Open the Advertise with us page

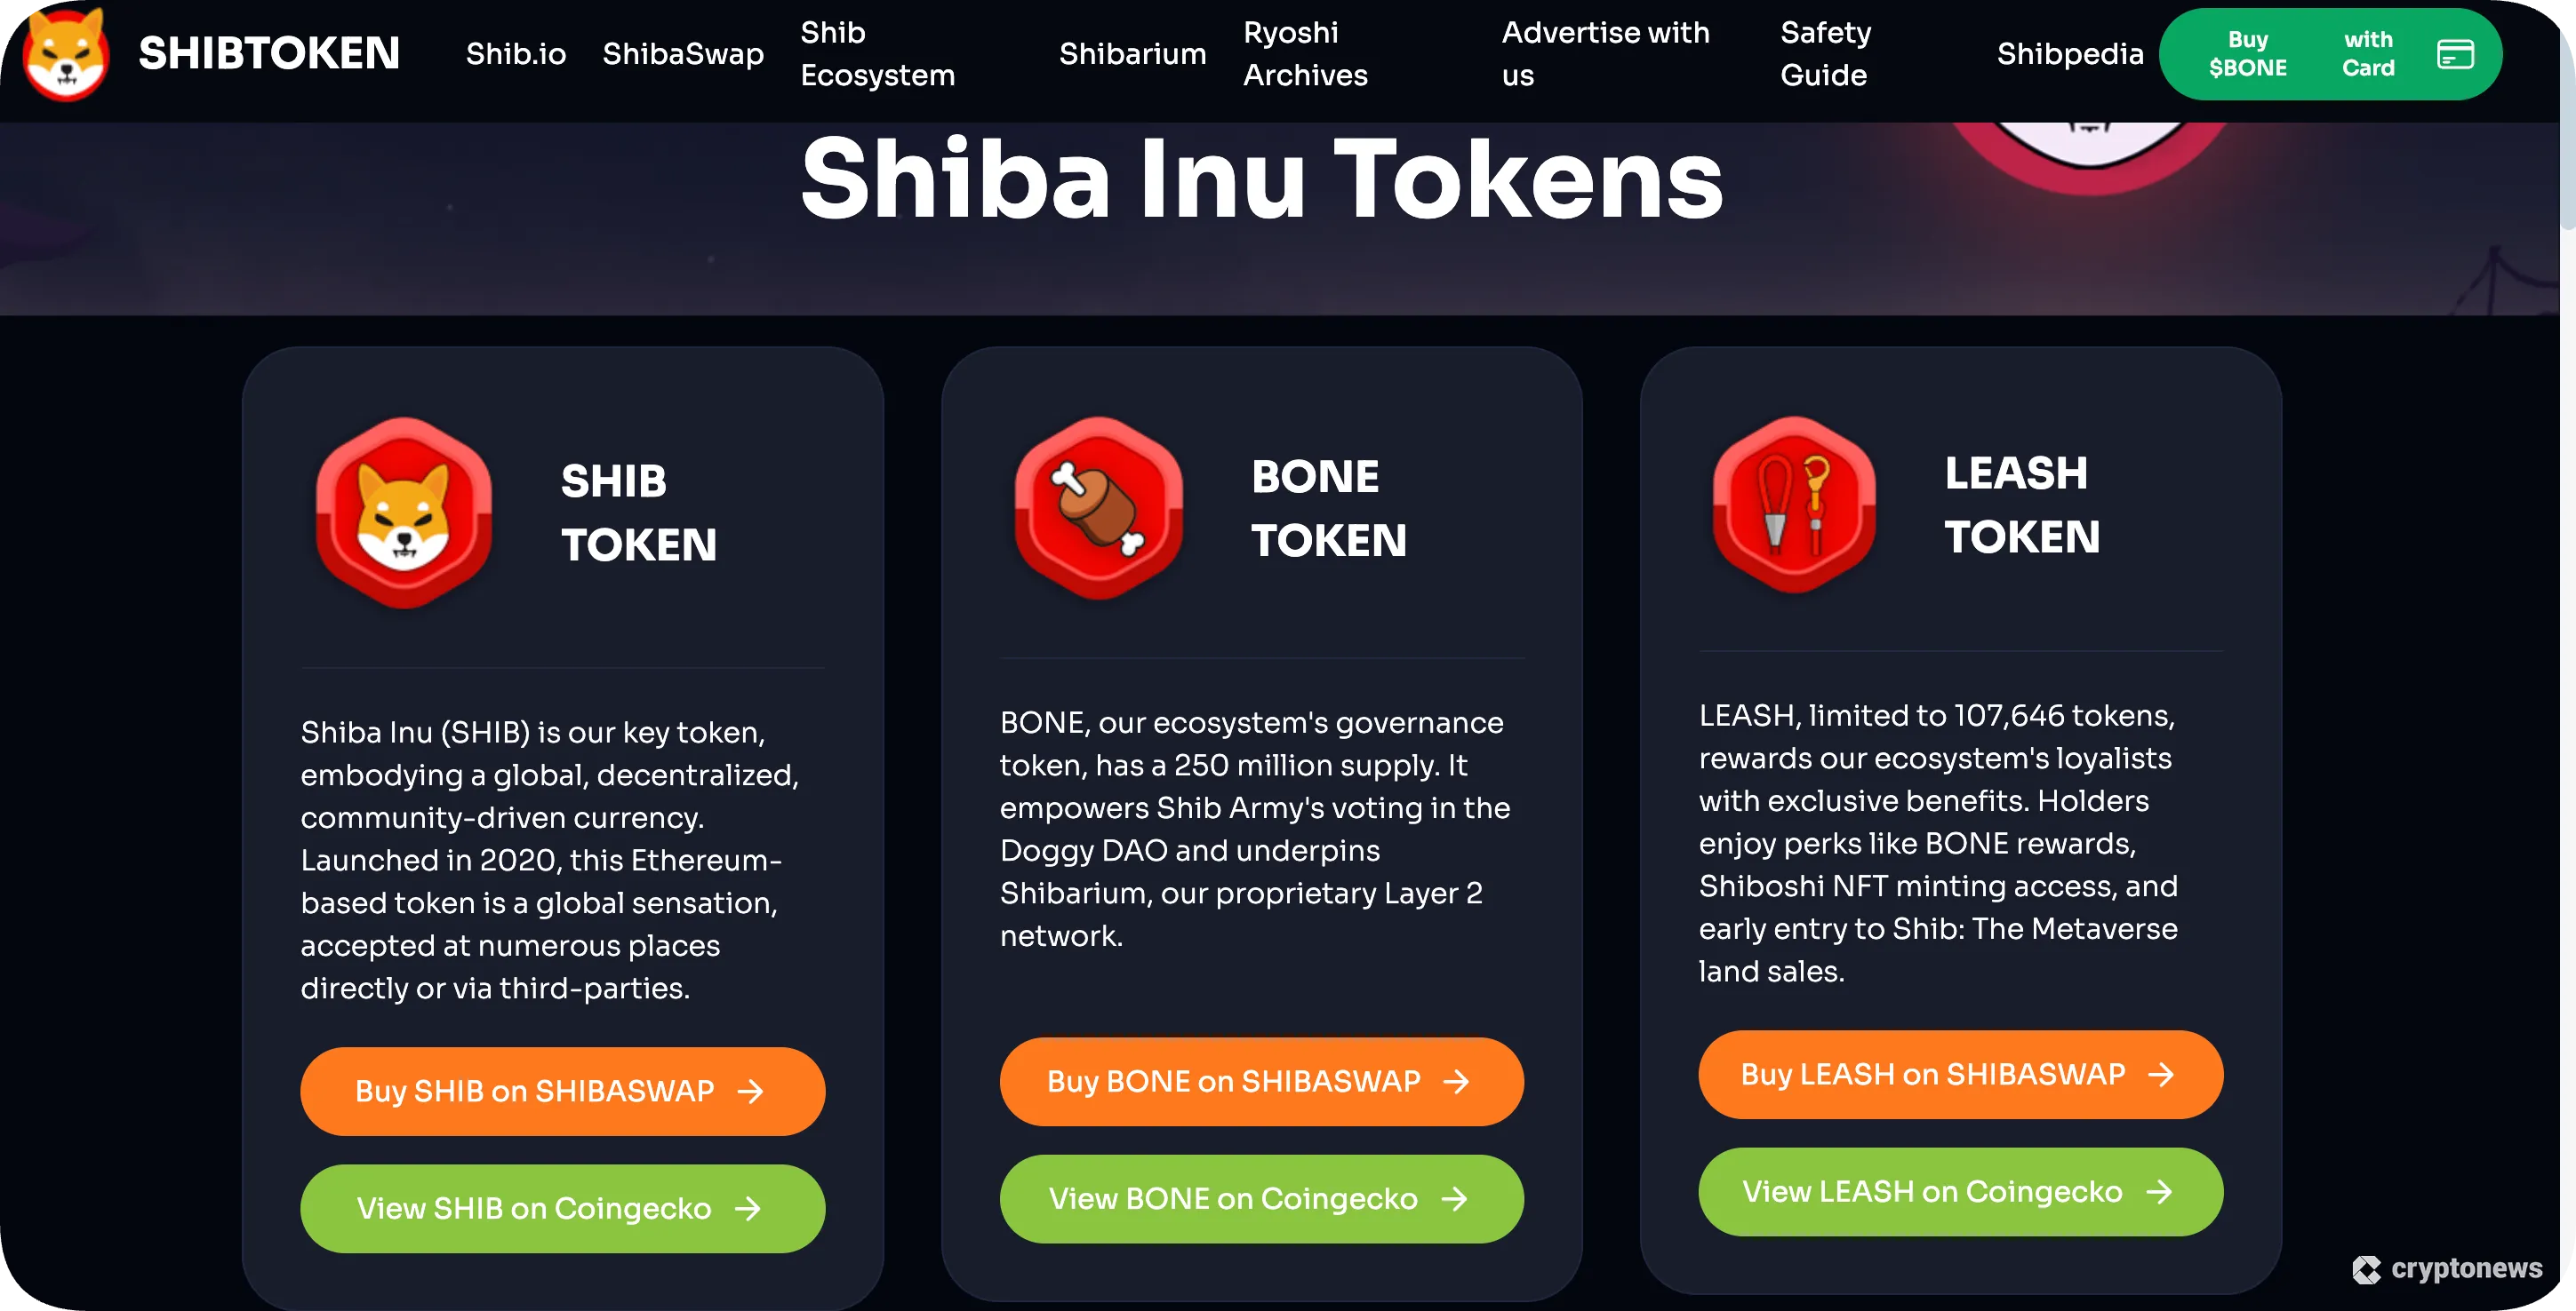pyautogui.click(x=1604, y=53)
